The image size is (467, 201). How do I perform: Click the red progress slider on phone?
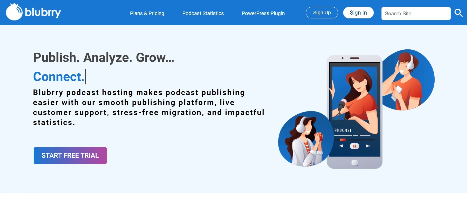pyautogui.click(x=343, y=140)
